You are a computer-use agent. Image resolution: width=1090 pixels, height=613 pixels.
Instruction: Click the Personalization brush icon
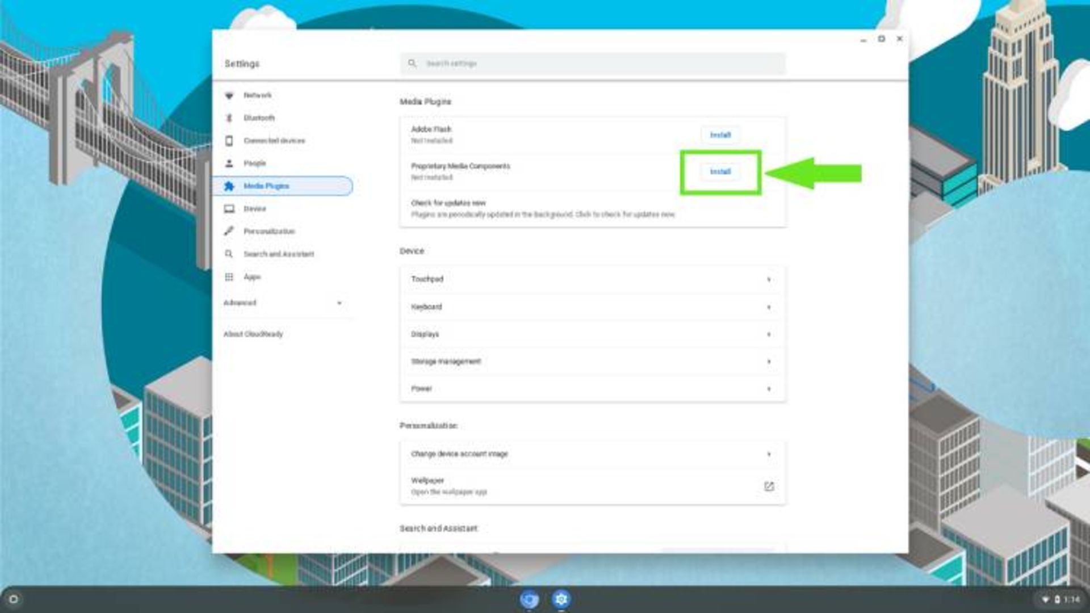pyautogui.click(x=229, y=231)
